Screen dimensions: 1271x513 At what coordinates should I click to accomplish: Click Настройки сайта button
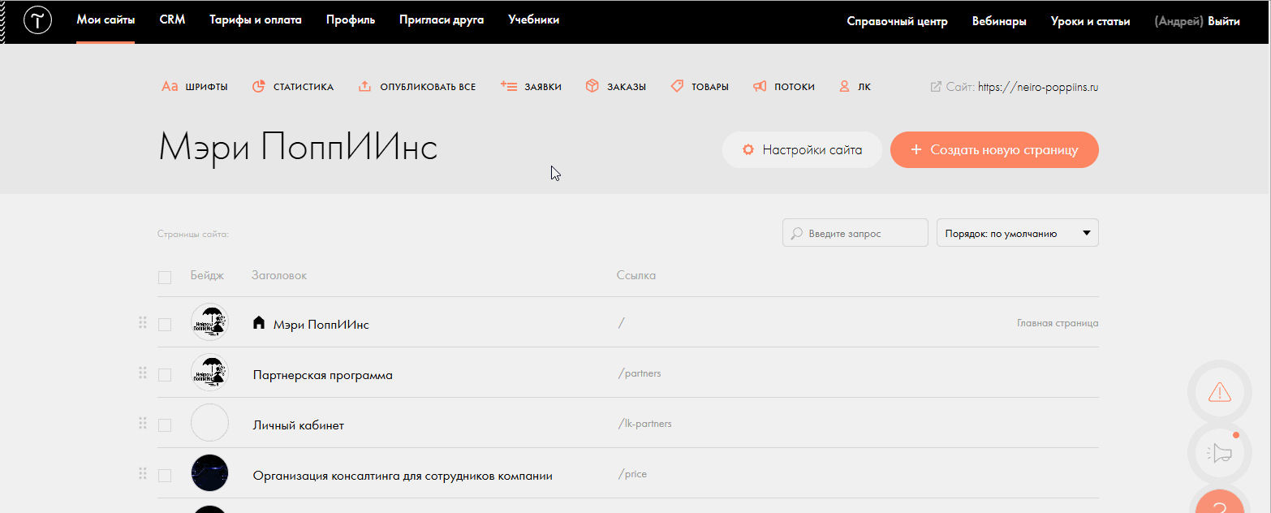[x=802, y=150]
